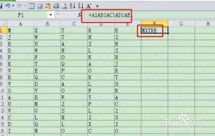Click cell A6 containing K

click(x=20, y=64)
